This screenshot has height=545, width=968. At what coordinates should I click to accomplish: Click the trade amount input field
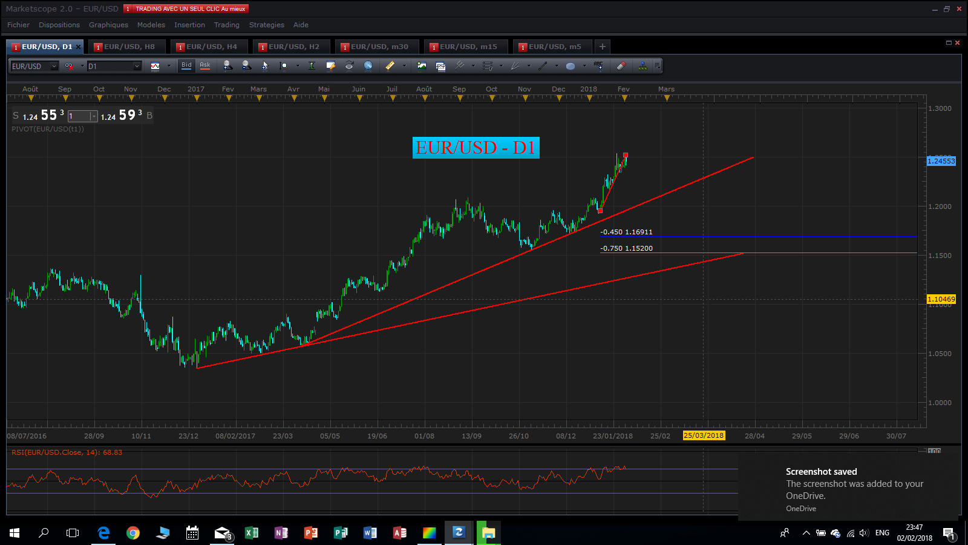click(79, 116)
